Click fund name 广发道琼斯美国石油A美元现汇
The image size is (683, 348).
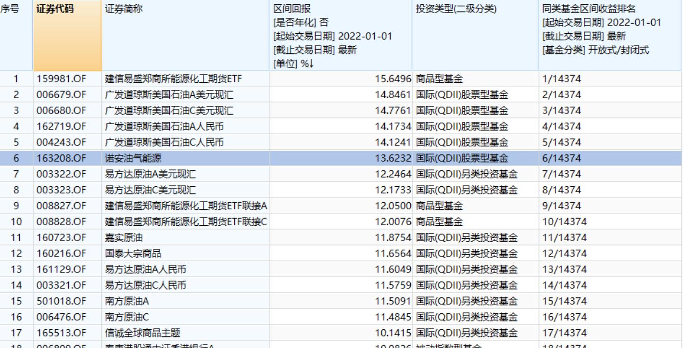pyautogui.click(x=169, y=95)
